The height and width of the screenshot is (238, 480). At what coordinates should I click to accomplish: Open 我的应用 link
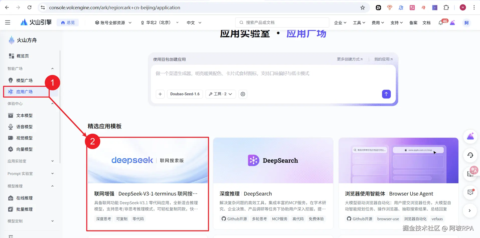[x=383, y=59]
